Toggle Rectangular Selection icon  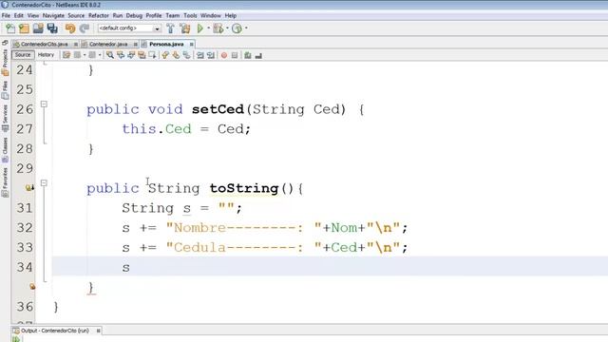(x=152, y=55)
